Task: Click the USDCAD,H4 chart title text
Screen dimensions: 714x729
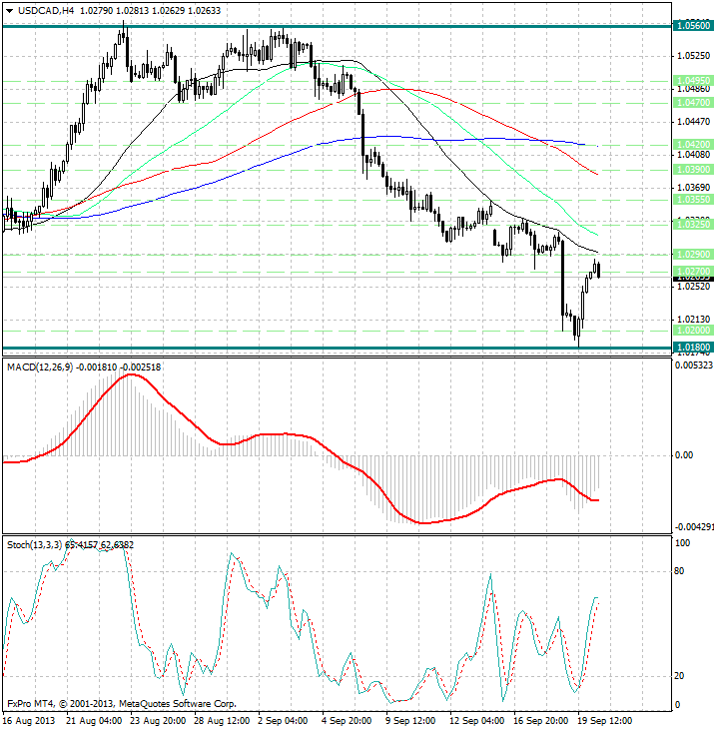Action: click(x=46, y=11)
